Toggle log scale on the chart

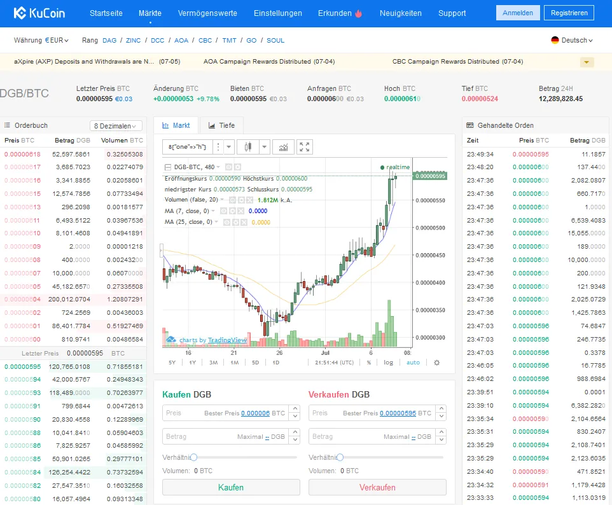(x=388, y=363)
